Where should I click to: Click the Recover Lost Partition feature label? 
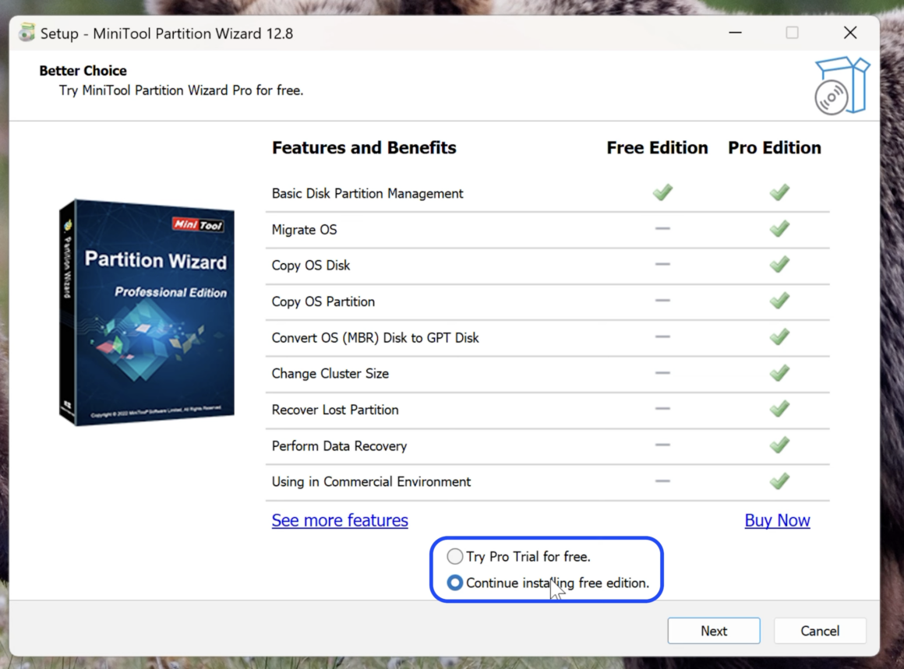tap(335, 410)
